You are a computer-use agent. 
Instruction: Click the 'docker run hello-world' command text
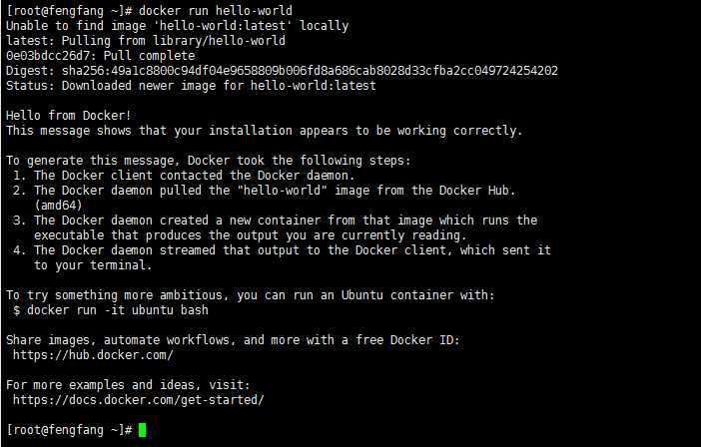point(216,10)
